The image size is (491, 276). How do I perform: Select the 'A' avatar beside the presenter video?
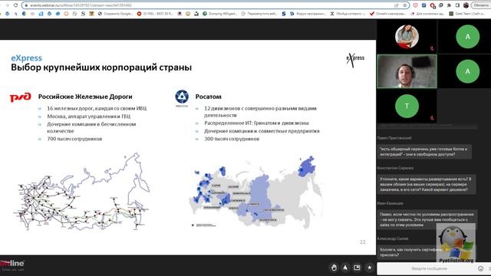pyautogui.click(x=467, y=71)
